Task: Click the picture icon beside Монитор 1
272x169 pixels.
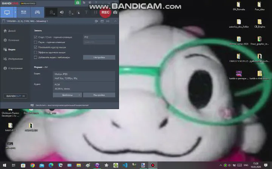Action: [x=102, y=21]
